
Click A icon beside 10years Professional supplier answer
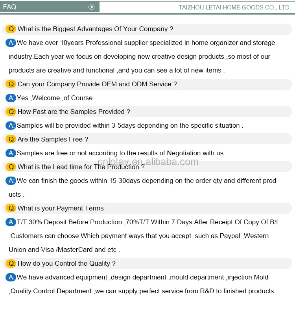[11, 43]
